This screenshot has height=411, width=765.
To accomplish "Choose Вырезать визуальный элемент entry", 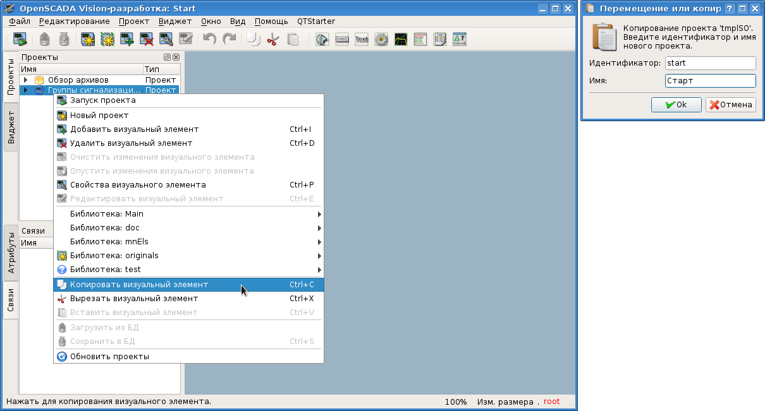I will tap(188, 298).
